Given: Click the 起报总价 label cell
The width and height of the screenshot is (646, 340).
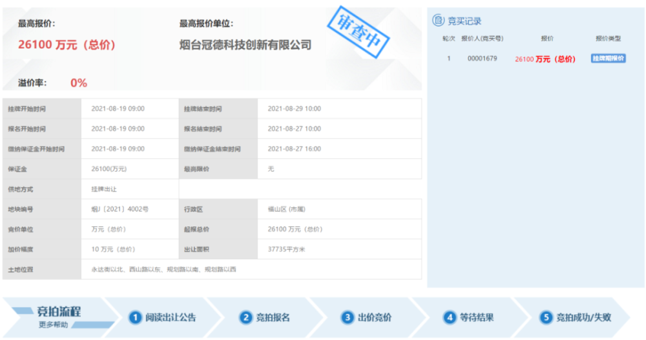Looking at the screenshot, I should tap(218, 229).
